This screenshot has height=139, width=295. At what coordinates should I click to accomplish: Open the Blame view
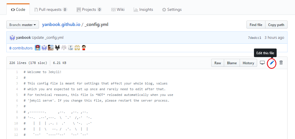(232, 63)
